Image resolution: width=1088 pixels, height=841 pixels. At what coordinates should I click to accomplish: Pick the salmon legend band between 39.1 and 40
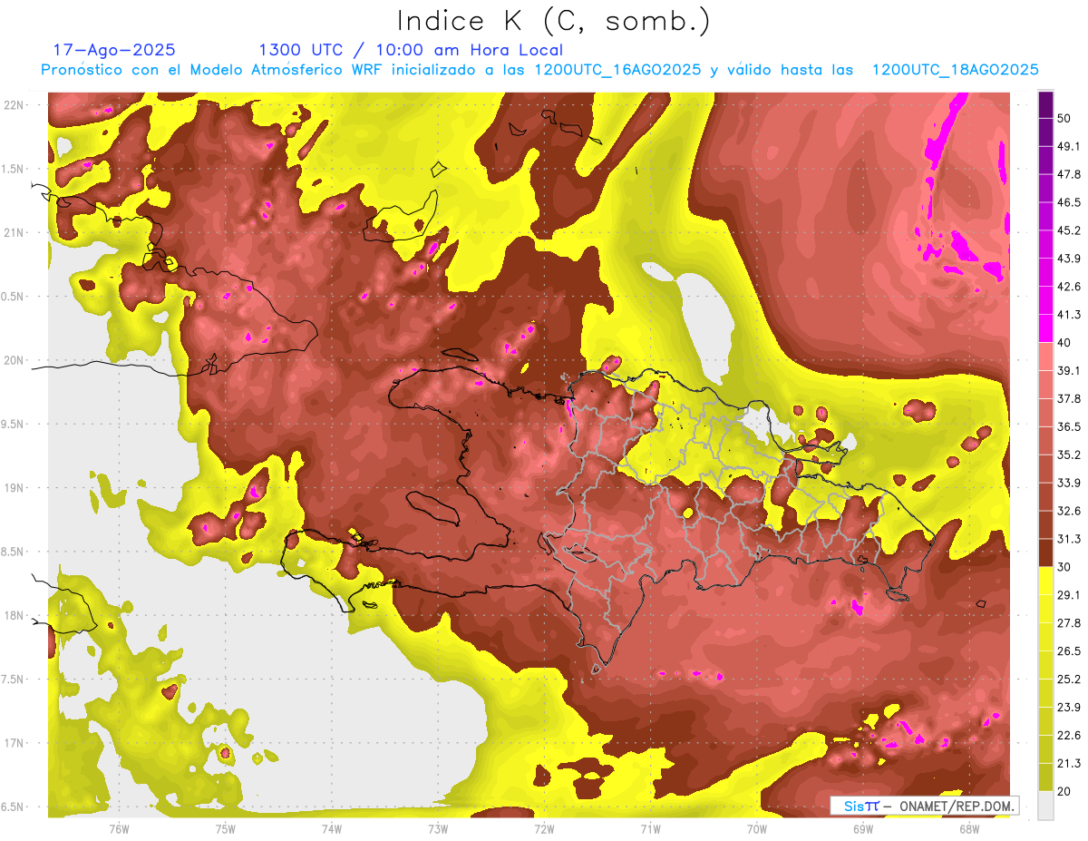[x=1045, y=357]
